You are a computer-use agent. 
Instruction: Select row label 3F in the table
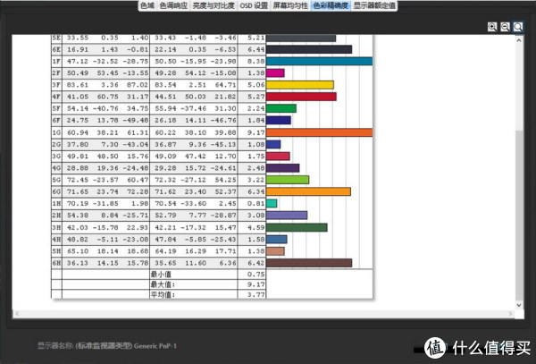(56, 85)
